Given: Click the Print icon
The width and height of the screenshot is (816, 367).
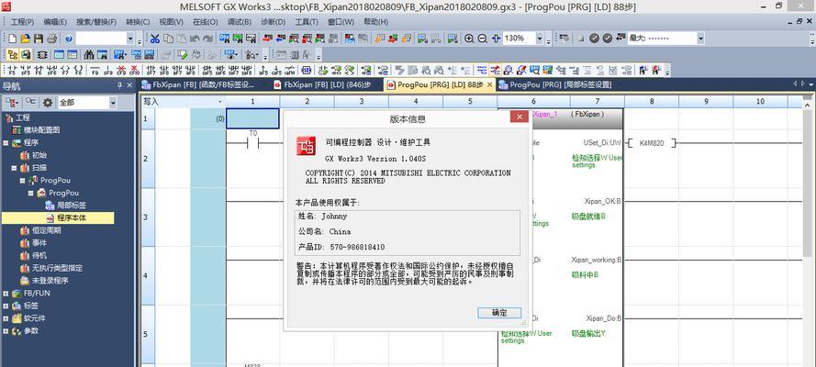Looking at the screenshot, I should [51, 39].
